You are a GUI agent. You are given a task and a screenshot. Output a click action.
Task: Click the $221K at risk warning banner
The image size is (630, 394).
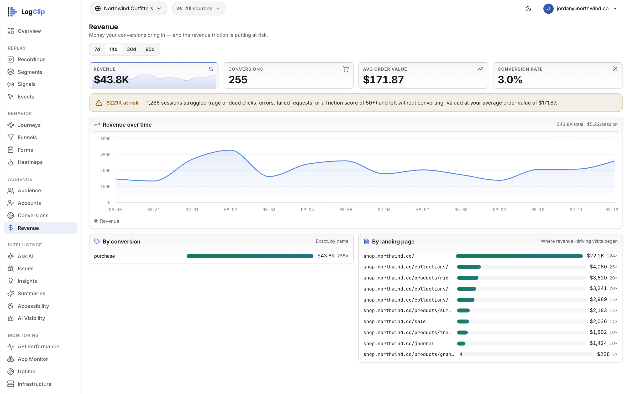tap(356, 103)
